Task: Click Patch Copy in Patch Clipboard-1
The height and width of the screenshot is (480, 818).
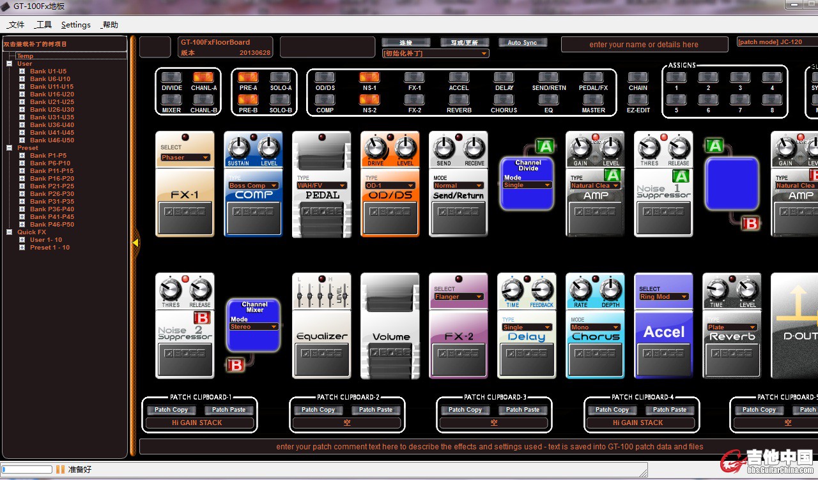Action: coord(171,410)
